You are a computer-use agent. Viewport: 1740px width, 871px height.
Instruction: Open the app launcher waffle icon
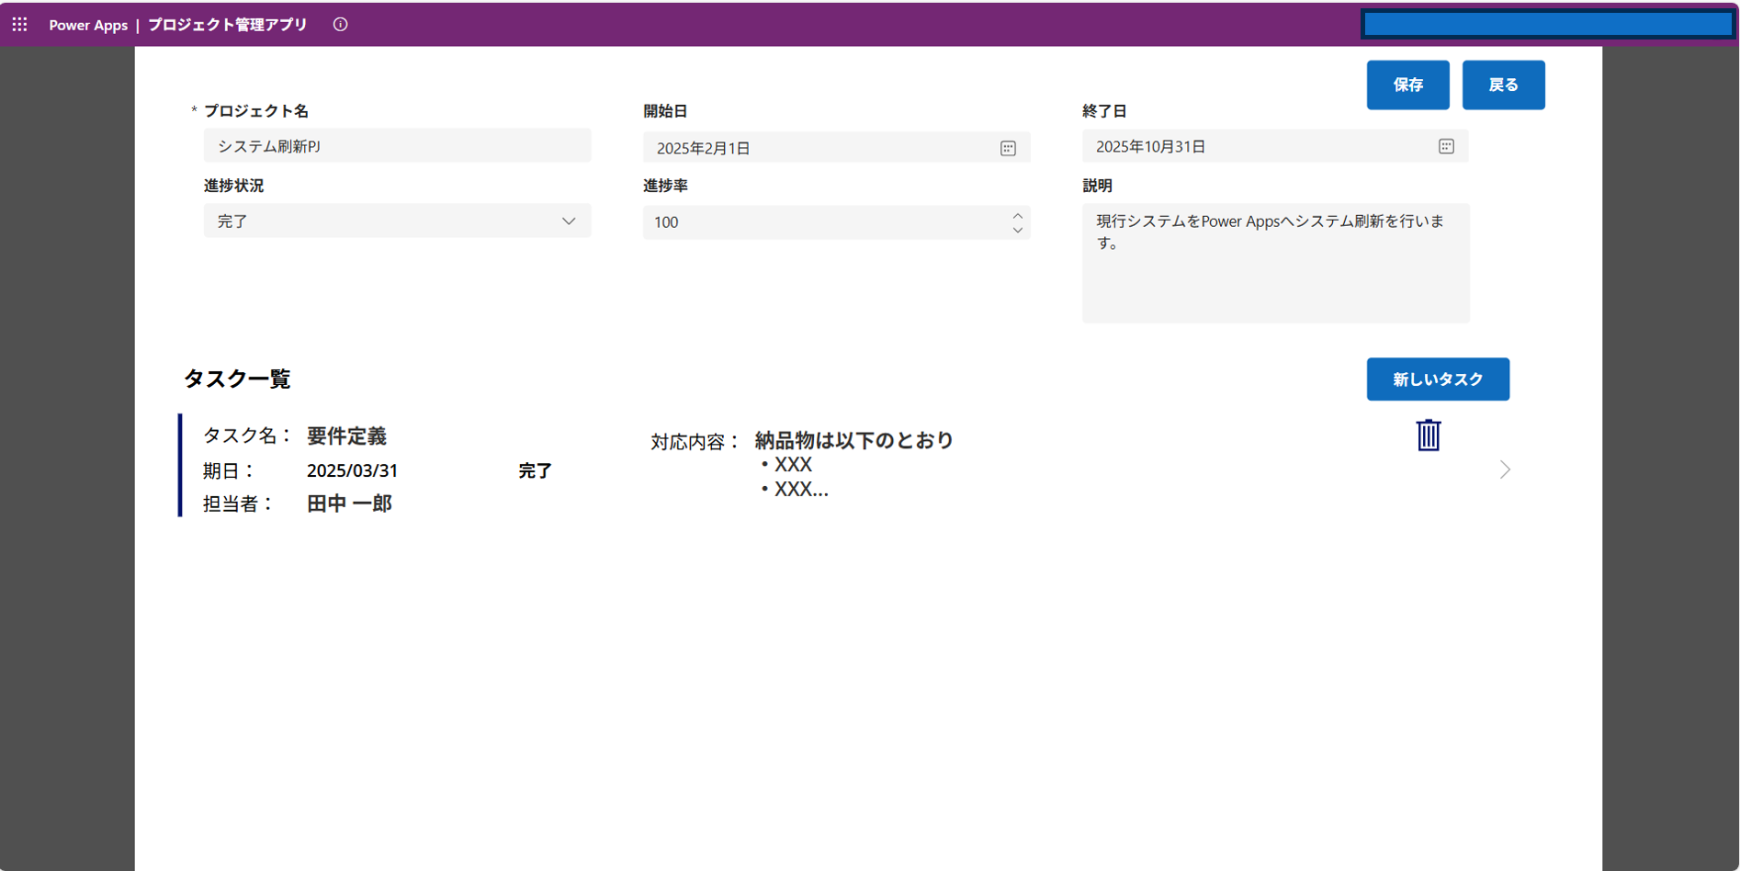point(19,25)
